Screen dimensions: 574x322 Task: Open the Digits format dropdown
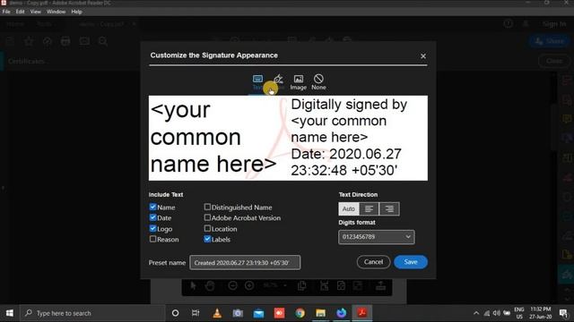[377, 237]
